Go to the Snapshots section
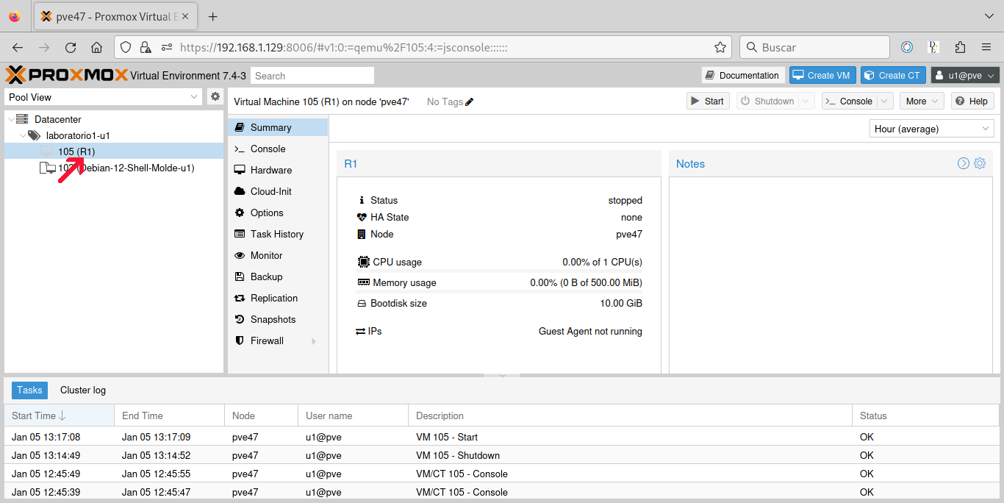This screenshot has width=1004, height=503. 278,319
